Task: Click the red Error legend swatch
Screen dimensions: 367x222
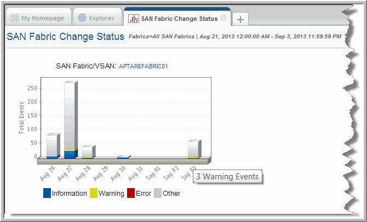Action: (131, 193)
